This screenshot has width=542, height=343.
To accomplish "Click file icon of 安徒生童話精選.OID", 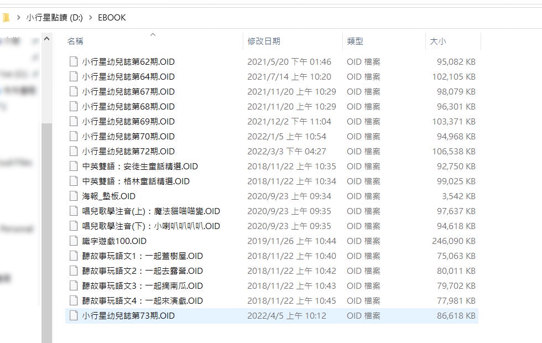I will [73, 166].
